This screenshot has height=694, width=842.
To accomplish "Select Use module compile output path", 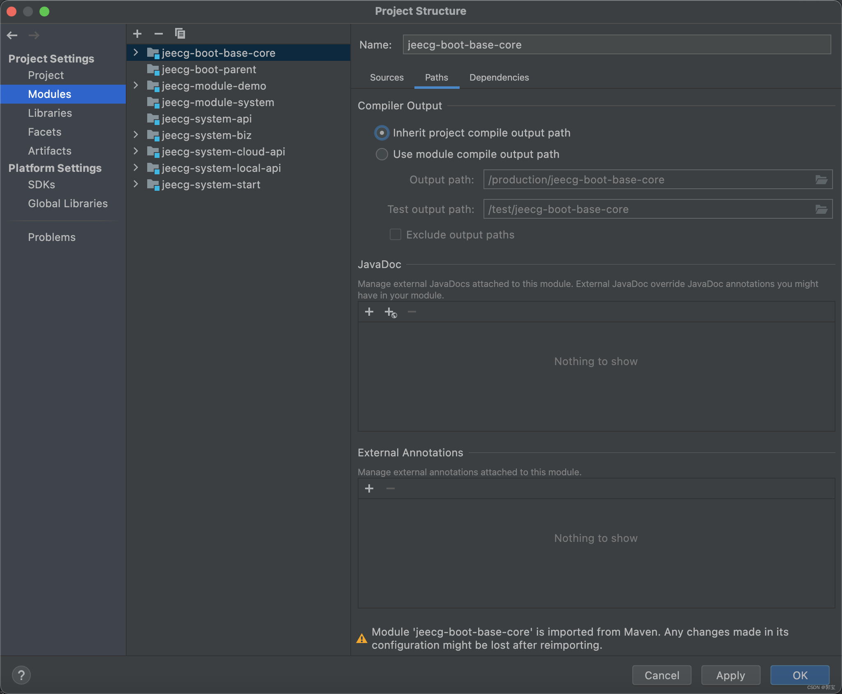I will point(382,154).
